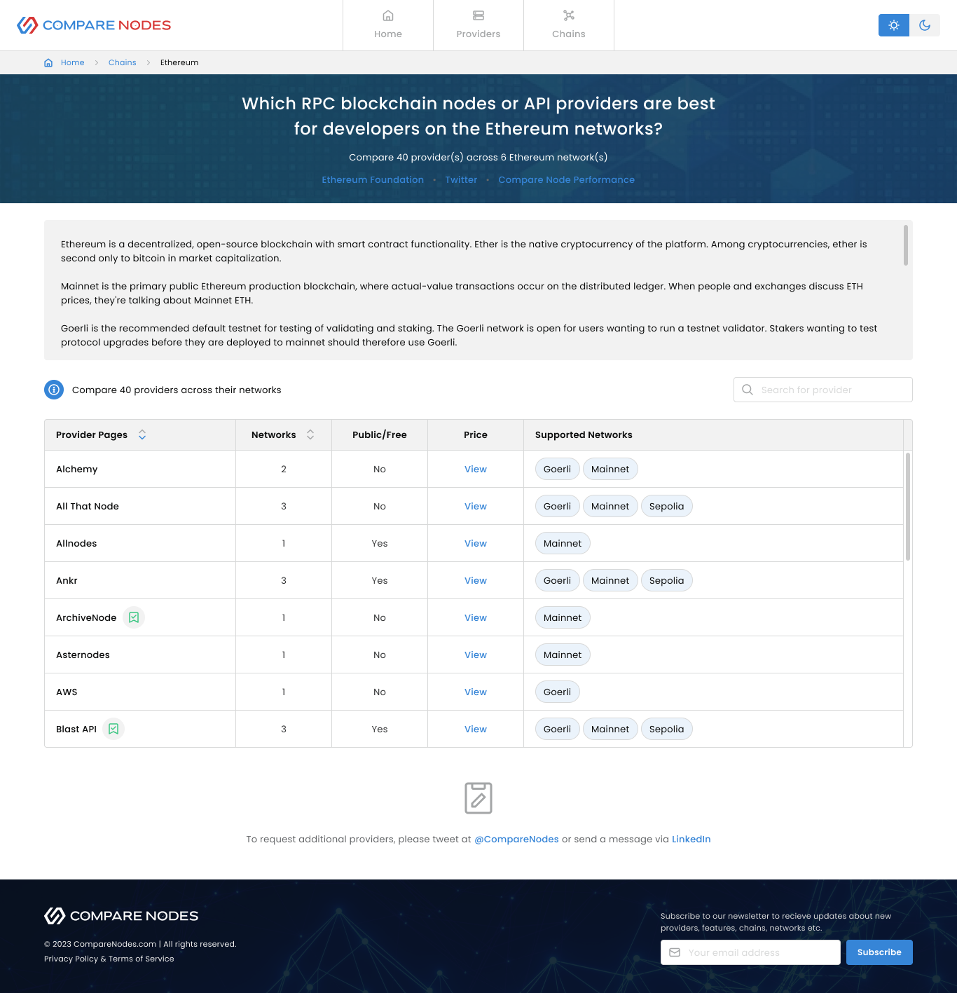957x993 pixels.
Task: Select Goerli tag in Ankr row
Action: pos(558,580)
